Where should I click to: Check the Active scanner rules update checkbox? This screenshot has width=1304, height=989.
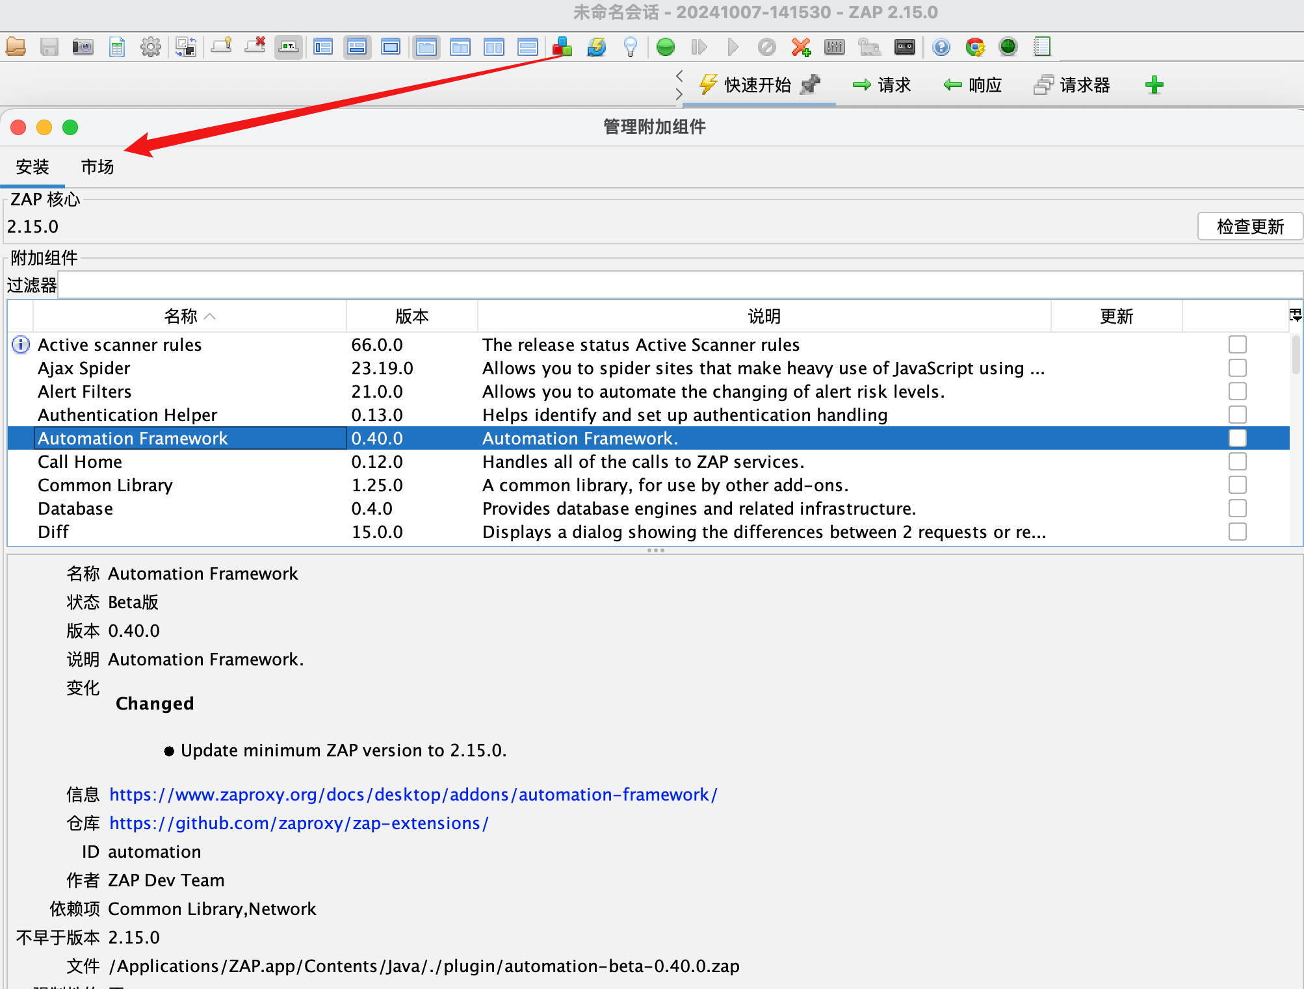point(1238,344)
